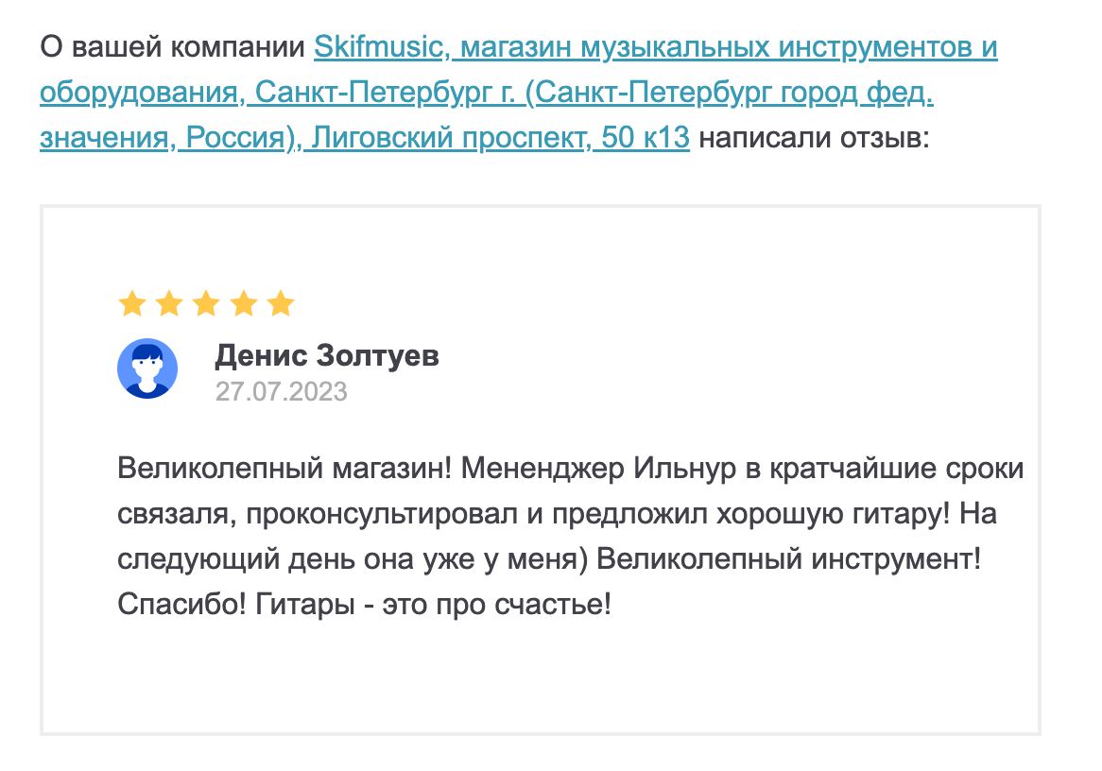Image resolution: width=1102 pixels, height=771 pixels.
Task: Click the 'Спасибо! Гитары - это про счастье!' line
Action: (364, 604)
